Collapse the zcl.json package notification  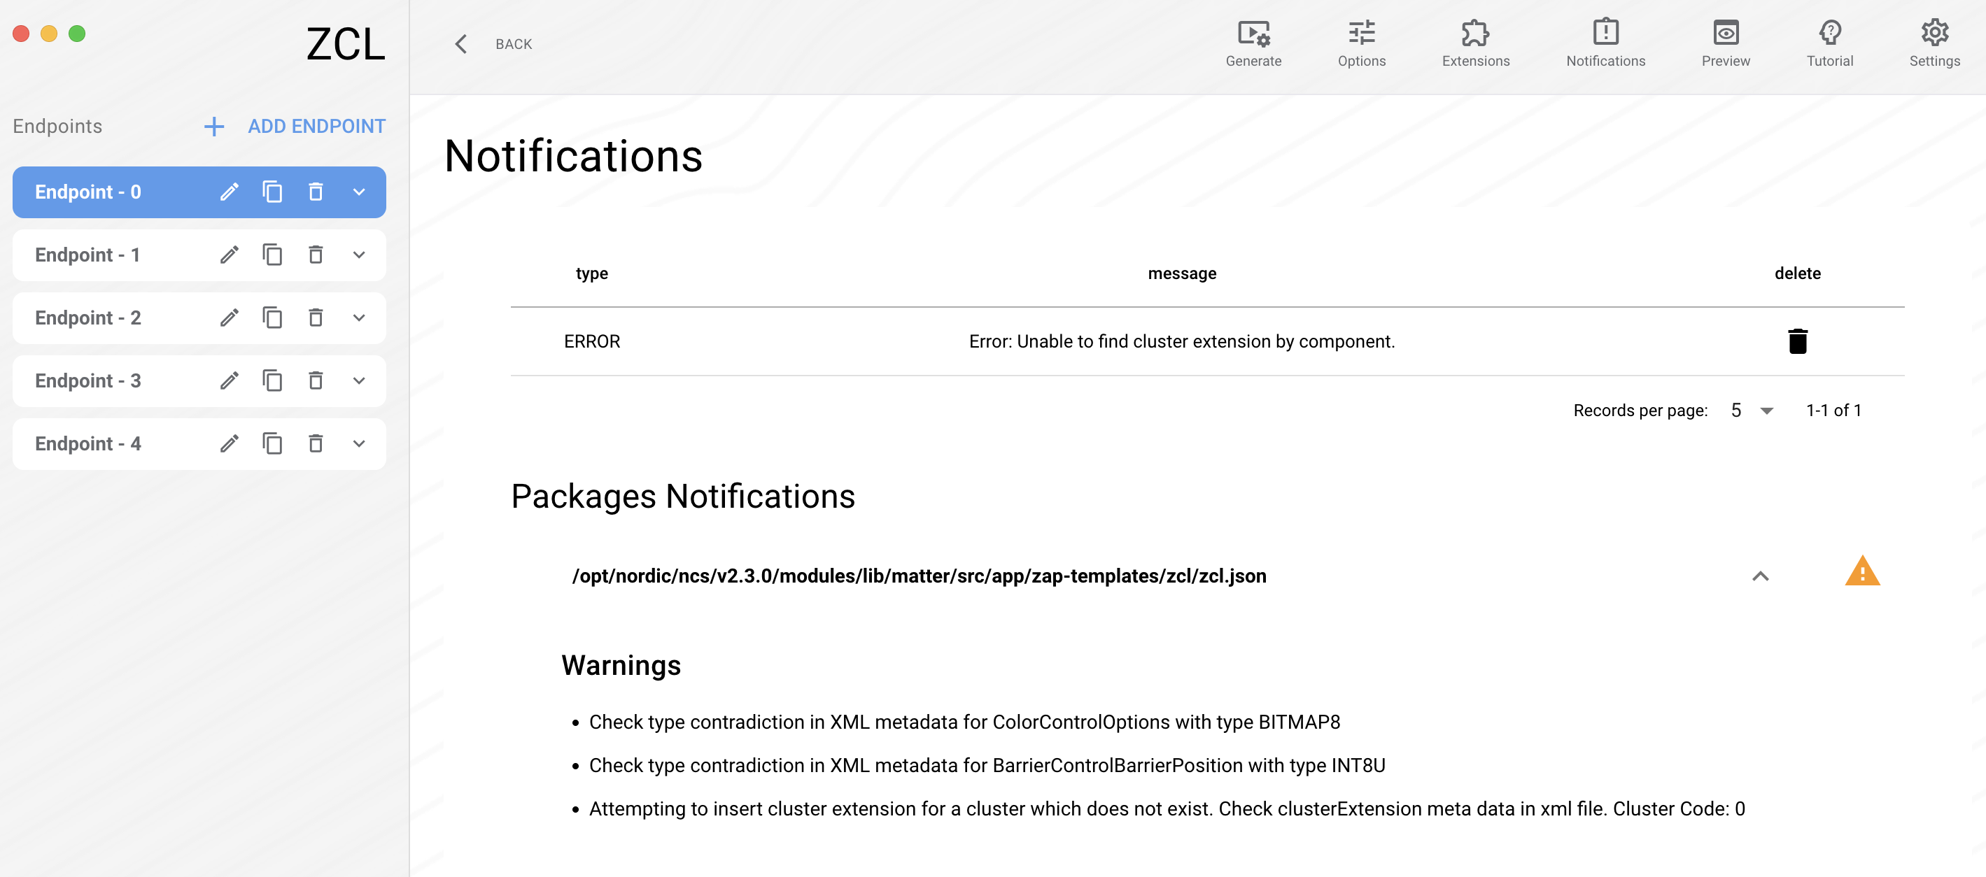[x=1760, y=576]
